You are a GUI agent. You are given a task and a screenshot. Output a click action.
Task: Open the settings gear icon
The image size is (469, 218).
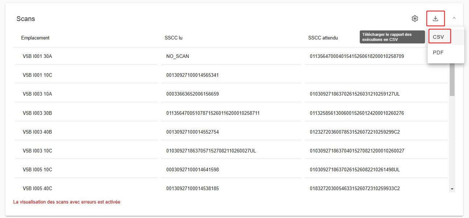(x=415, y=18)
